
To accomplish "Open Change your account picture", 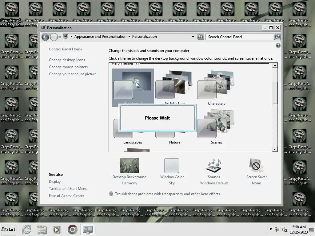I will [x=73, y=74].
